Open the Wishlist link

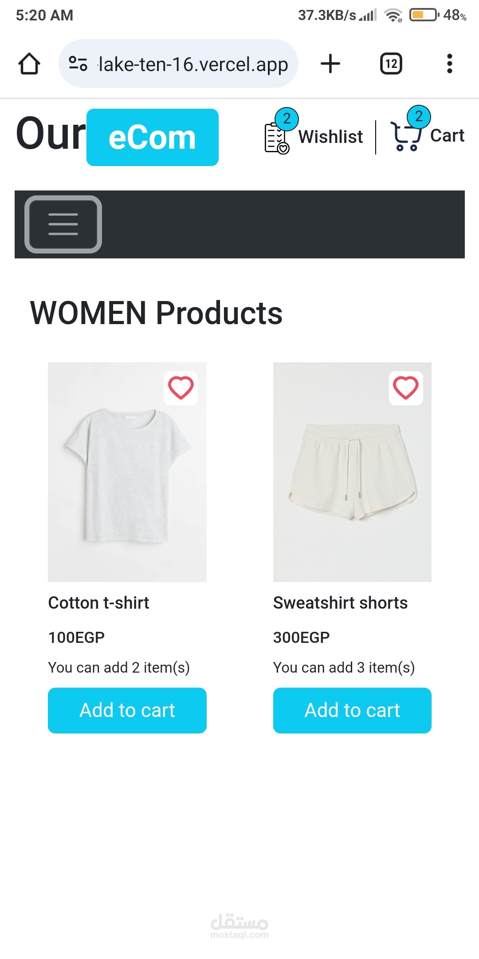[330, 137]
